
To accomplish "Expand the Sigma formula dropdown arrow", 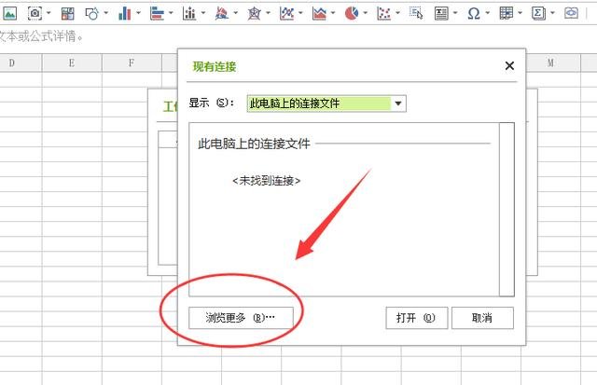I will coord(552,13).
